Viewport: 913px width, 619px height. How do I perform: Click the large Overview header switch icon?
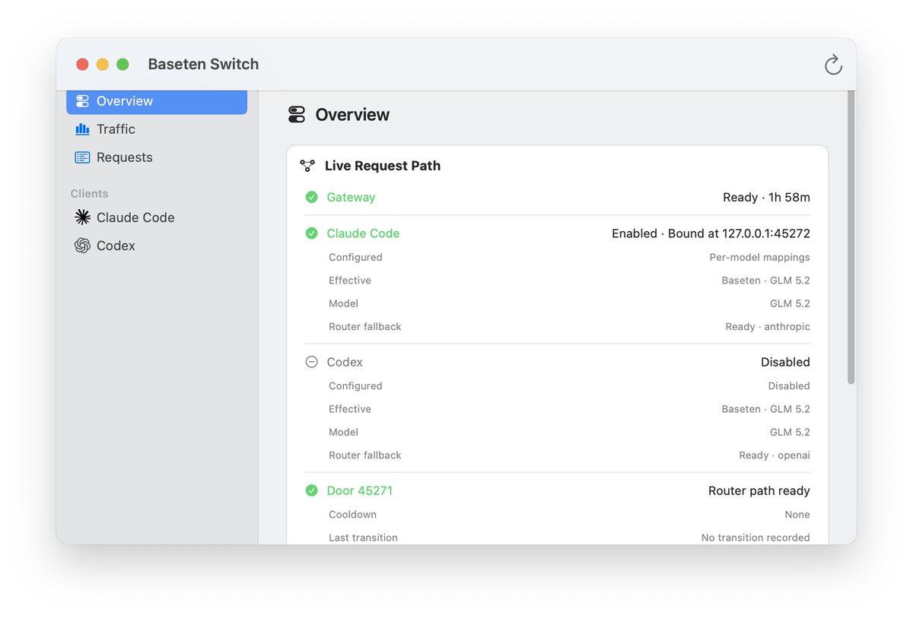click(297, 115)
